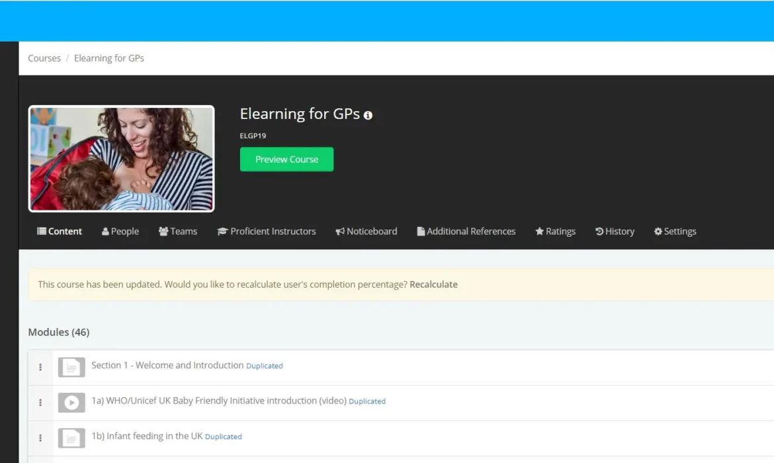Image resolution: width=774 pixels, height=463 pixels.
Task: Click the three-dot handle for 1b) Infant feeding row
Action: tap(40, 439)
